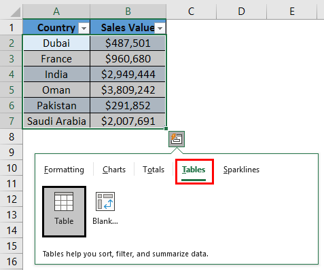Screen dimensions: 324x270
Task: Click the $3,809,242 cell
Action: point(128,90)
